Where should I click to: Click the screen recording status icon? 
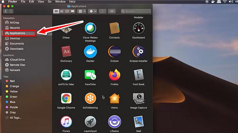(x=207, y=2)
